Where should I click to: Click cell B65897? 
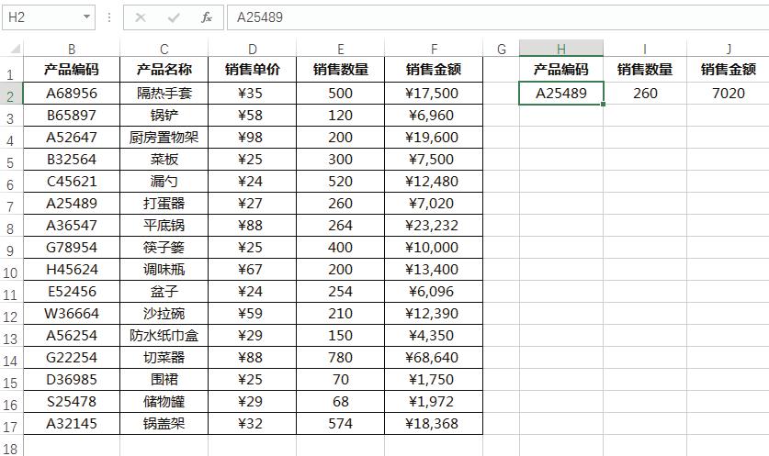[72, 115]
